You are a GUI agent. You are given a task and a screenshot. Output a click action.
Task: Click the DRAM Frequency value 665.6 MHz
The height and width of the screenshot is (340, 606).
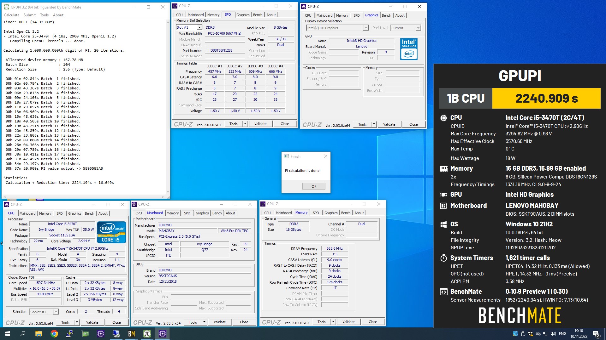click(x=335, y=249)
